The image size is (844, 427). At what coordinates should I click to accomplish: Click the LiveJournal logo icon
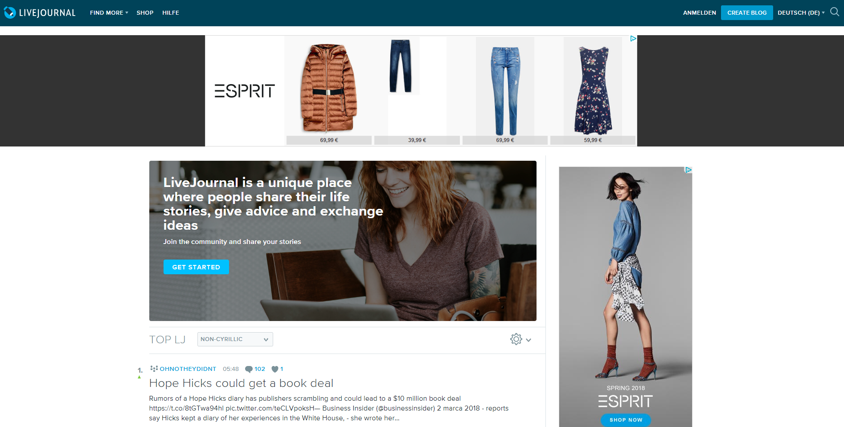pyautogui.click(x=10, y=13)
